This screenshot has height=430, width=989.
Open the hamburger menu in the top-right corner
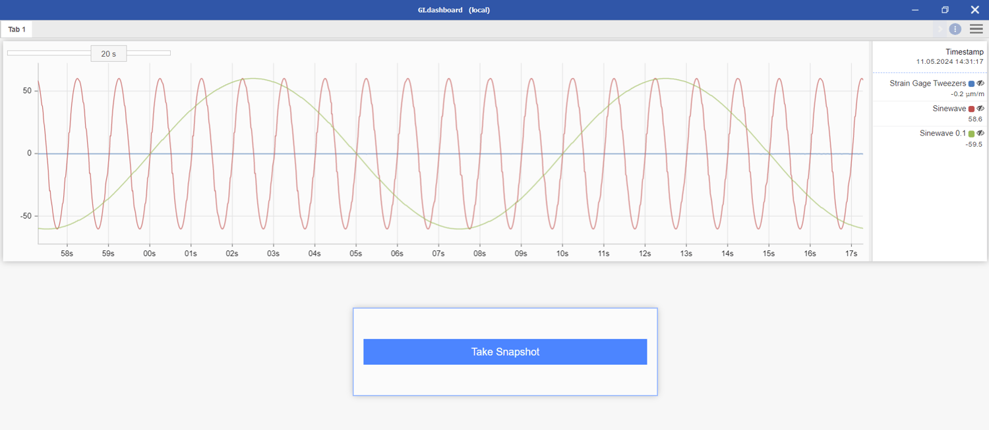(x=976, y=29)
